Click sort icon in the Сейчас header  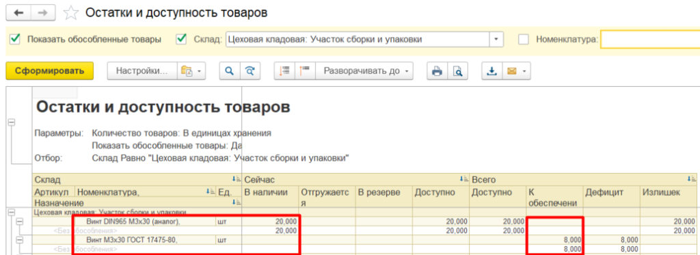(x=464, y=178)
